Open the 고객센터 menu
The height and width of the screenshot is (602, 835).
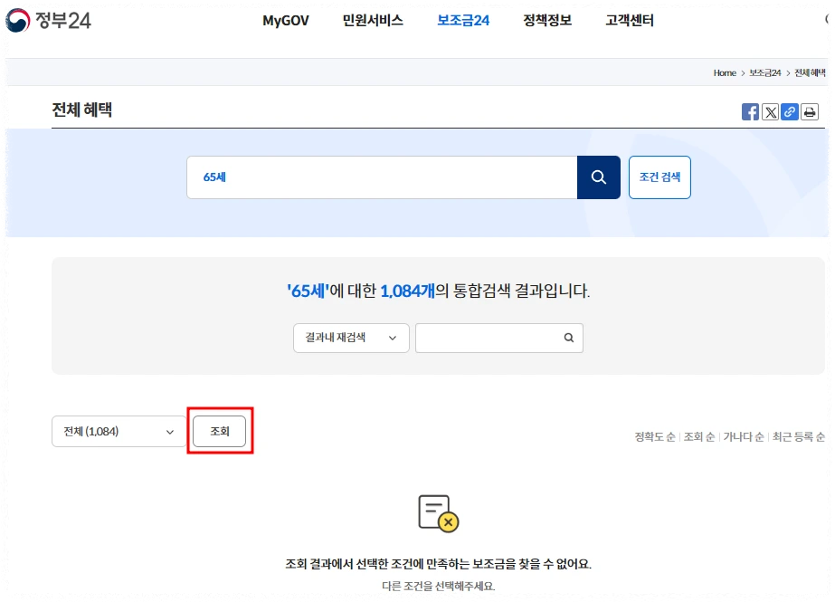point(629,20)
